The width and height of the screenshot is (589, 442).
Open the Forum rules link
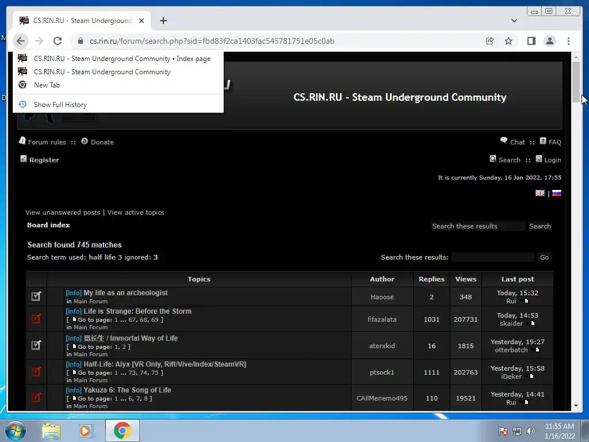point(47,142)
